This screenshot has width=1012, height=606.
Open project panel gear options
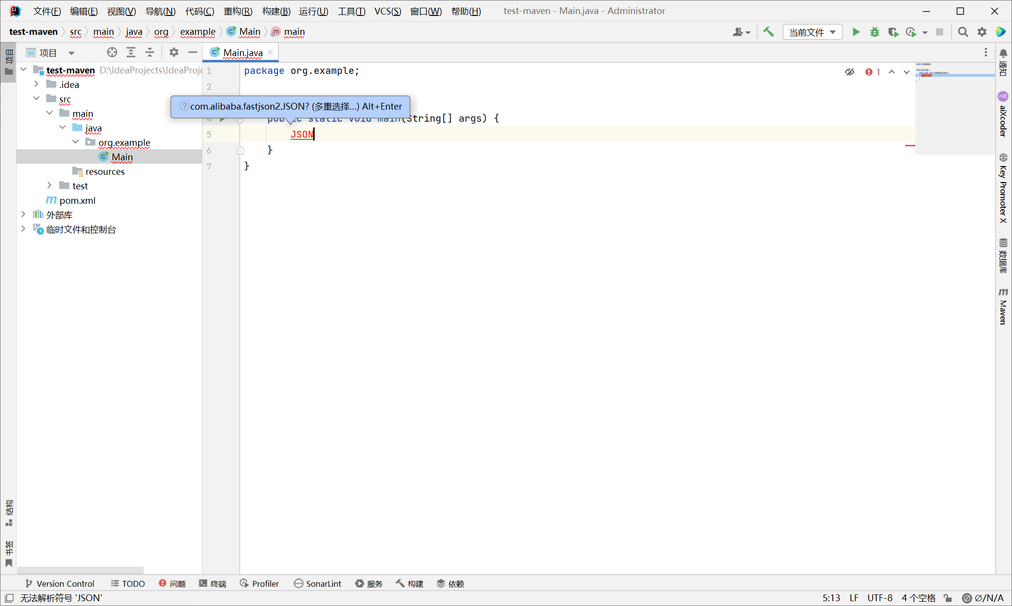(173, 52)
